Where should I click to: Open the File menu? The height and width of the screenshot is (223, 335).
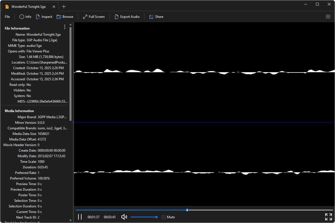[x=7, y=17]
